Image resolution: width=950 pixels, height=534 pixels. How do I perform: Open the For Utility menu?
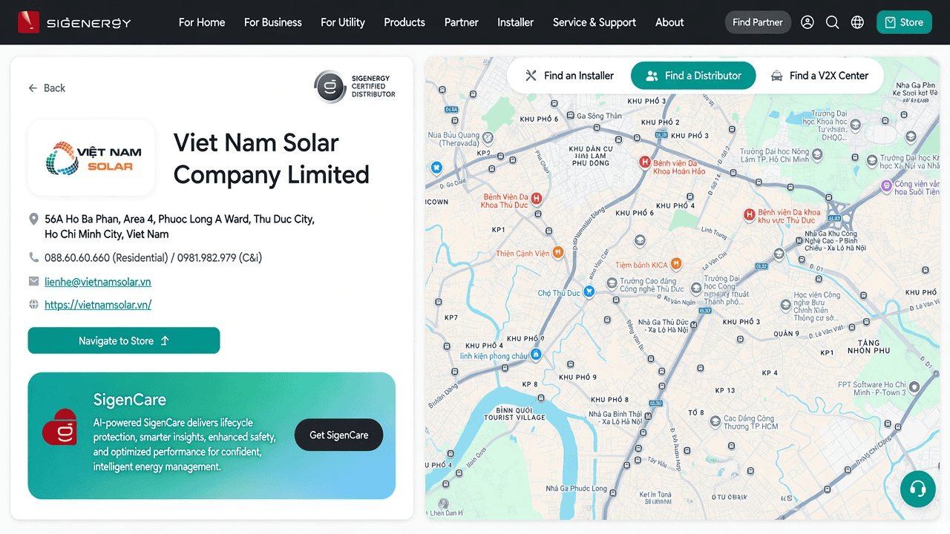tap(343, 22)
